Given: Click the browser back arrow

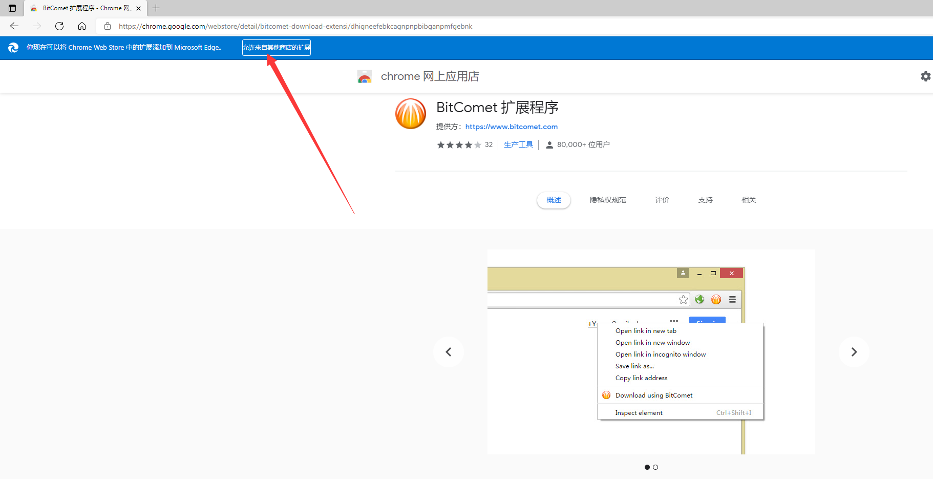Looking at the screenshot, I should pos(14,26).
